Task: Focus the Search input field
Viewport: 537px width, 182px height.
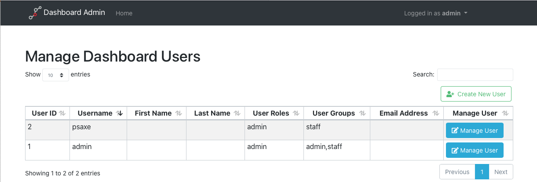Action: [475, 75]
